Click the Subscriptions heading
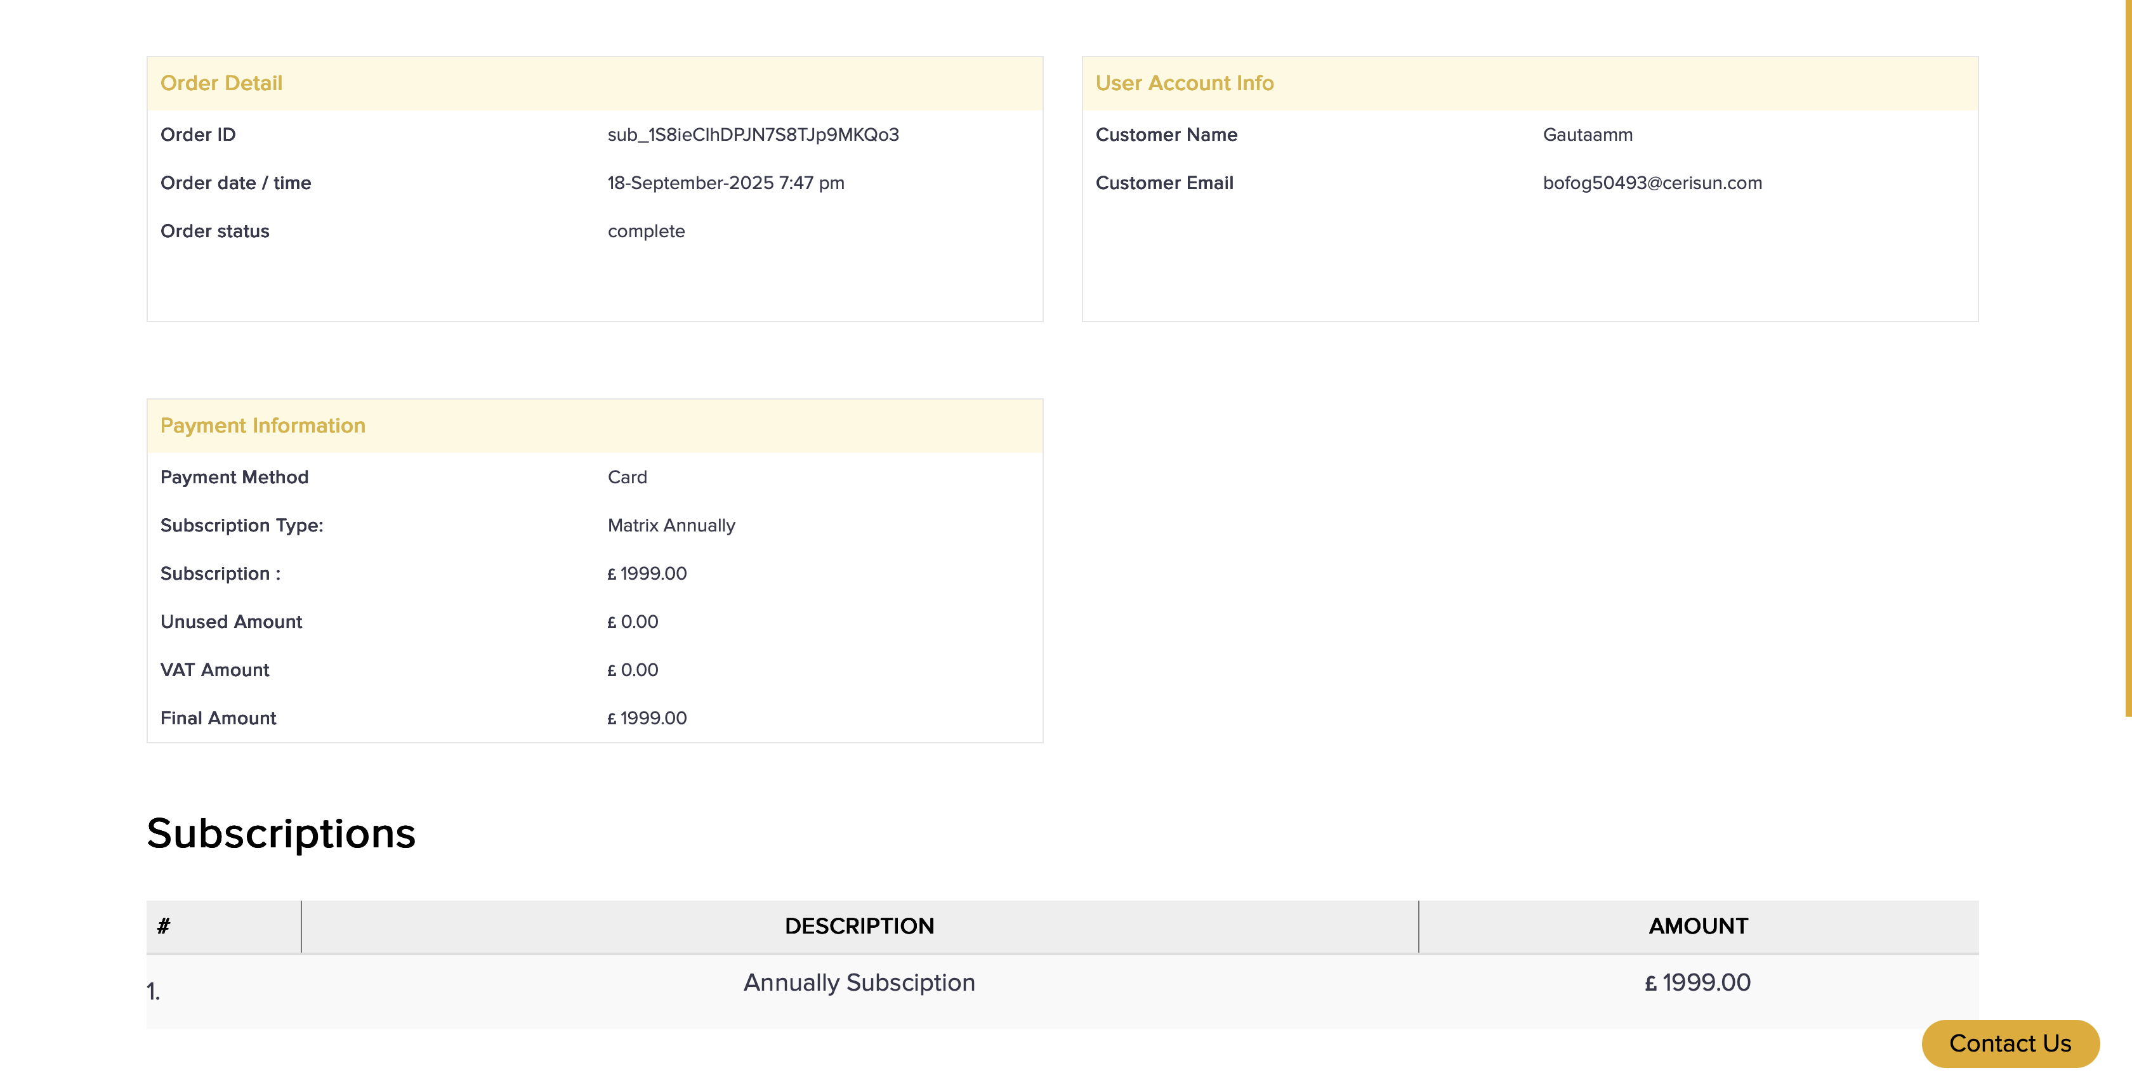Viewport: 2132px width, 1082px height. pos(280,832)
